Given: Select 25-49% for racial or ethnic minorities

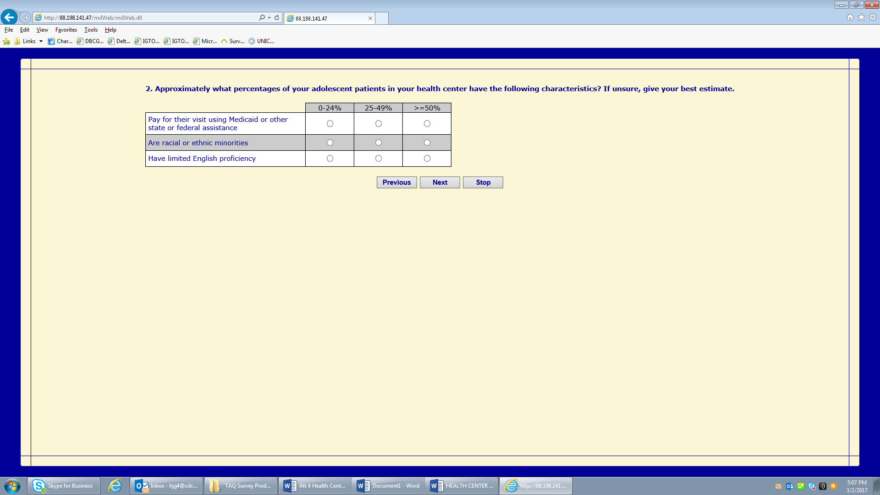Looking at the screenshot, I should pyautogui.click(x=379, y=143).
